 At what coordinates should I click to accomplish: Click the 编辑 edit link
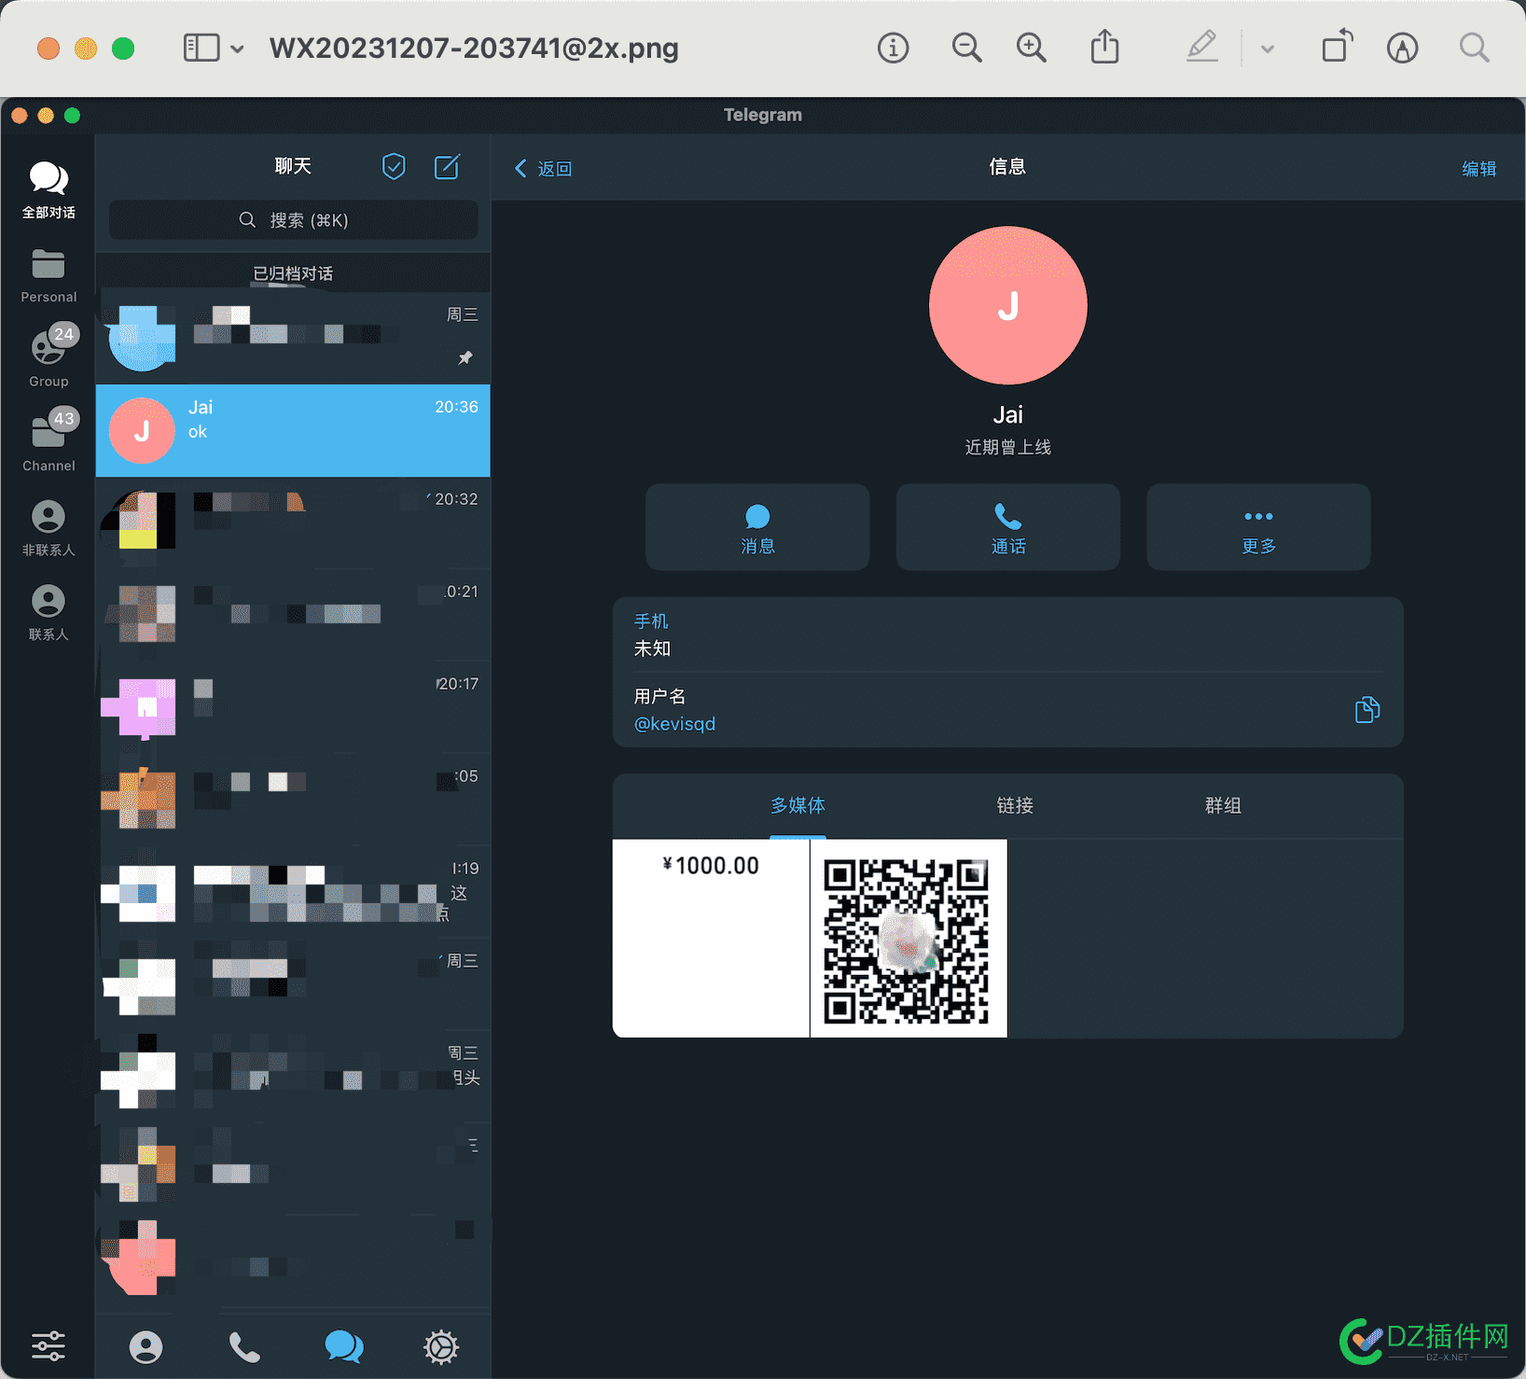coord(1478,168)
